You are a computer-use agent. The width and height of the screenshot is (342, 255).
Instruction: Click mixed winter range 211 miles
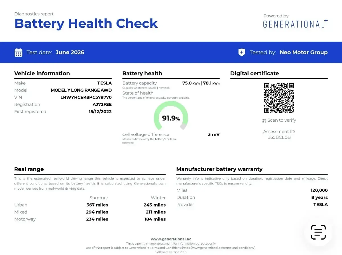point(156,212)
